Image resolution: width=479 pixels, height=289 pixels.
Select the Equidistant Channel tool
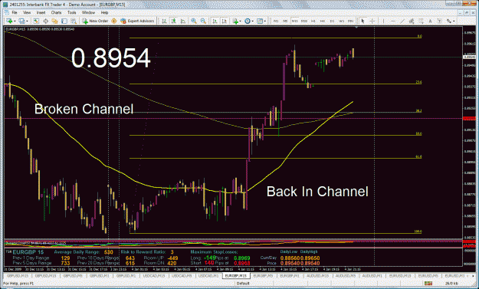point(412,21)
